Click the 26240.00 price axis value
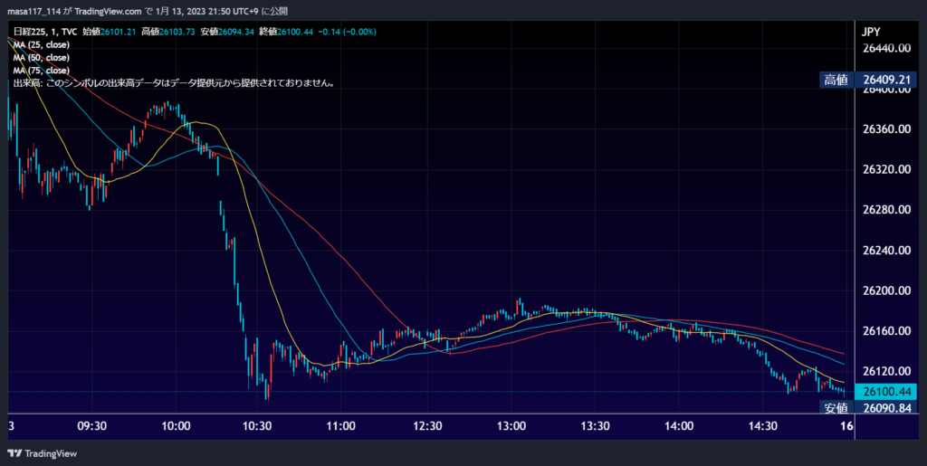This screenshot has height=466, width=927. point(886,251)
